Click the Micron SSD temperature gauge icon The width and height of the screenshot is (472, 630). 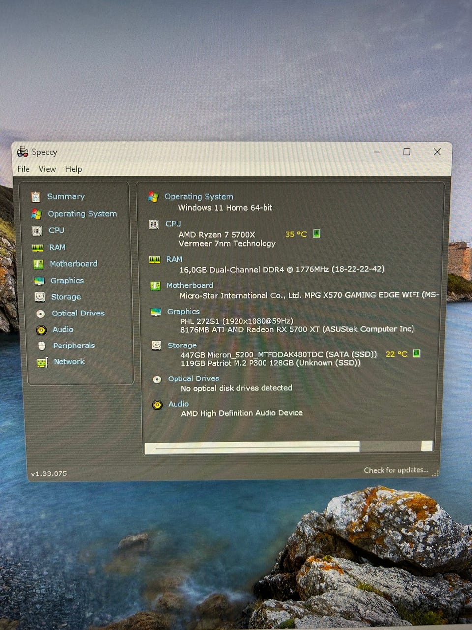pos(416,353)
